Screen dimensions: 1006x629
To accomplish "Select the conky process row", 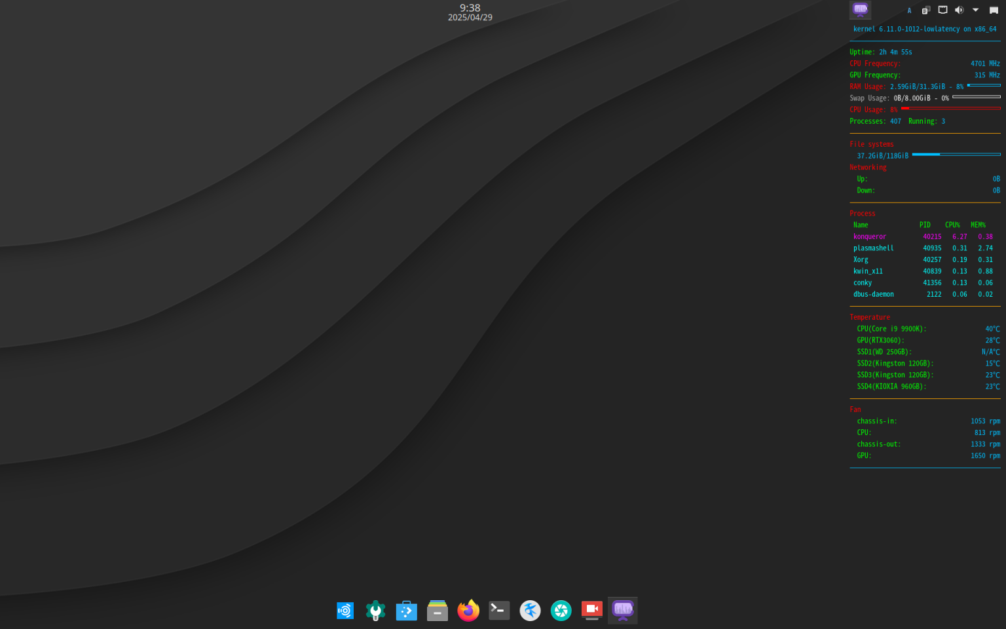I will pos(923,283).
